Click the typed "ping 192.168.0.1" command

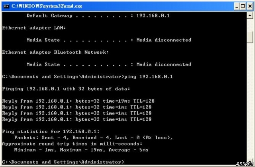point(148,77)
